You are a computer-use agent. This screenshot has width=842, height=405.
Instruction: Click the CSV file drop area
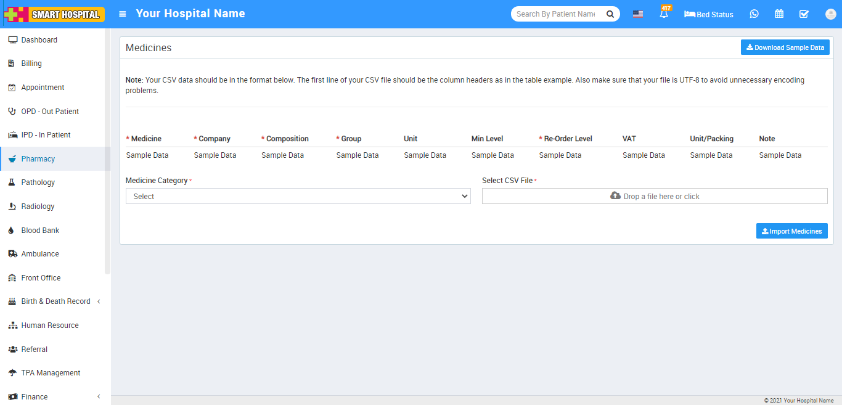click(654, 196)
